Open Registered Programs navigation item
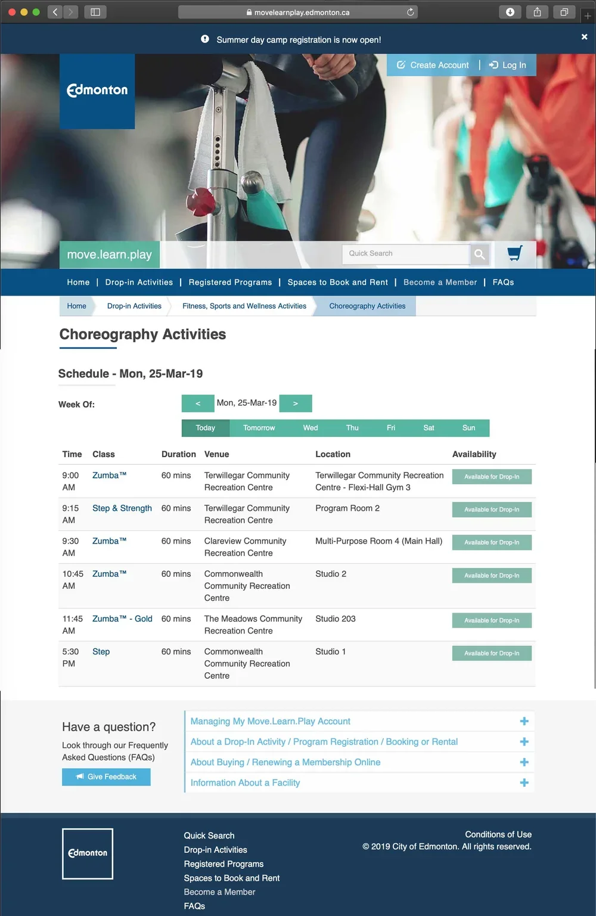The image size is (596, 916). [230, 282]
